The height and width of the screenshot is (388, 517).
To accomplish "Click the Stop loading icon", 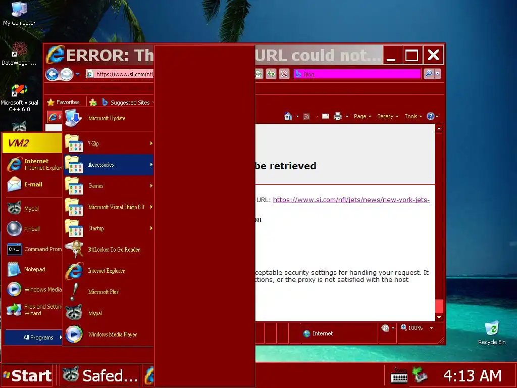I will point(284,74).
